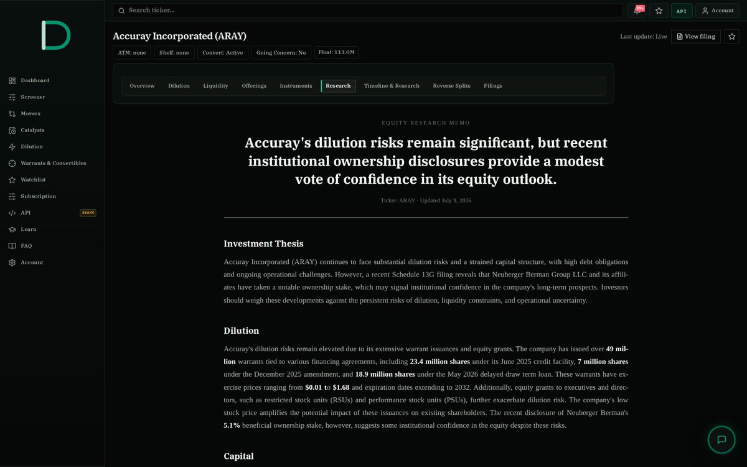This screenshot has height=467, width=747.
Task: Click the Capital section heading
Action: click(x=238, y=456)
